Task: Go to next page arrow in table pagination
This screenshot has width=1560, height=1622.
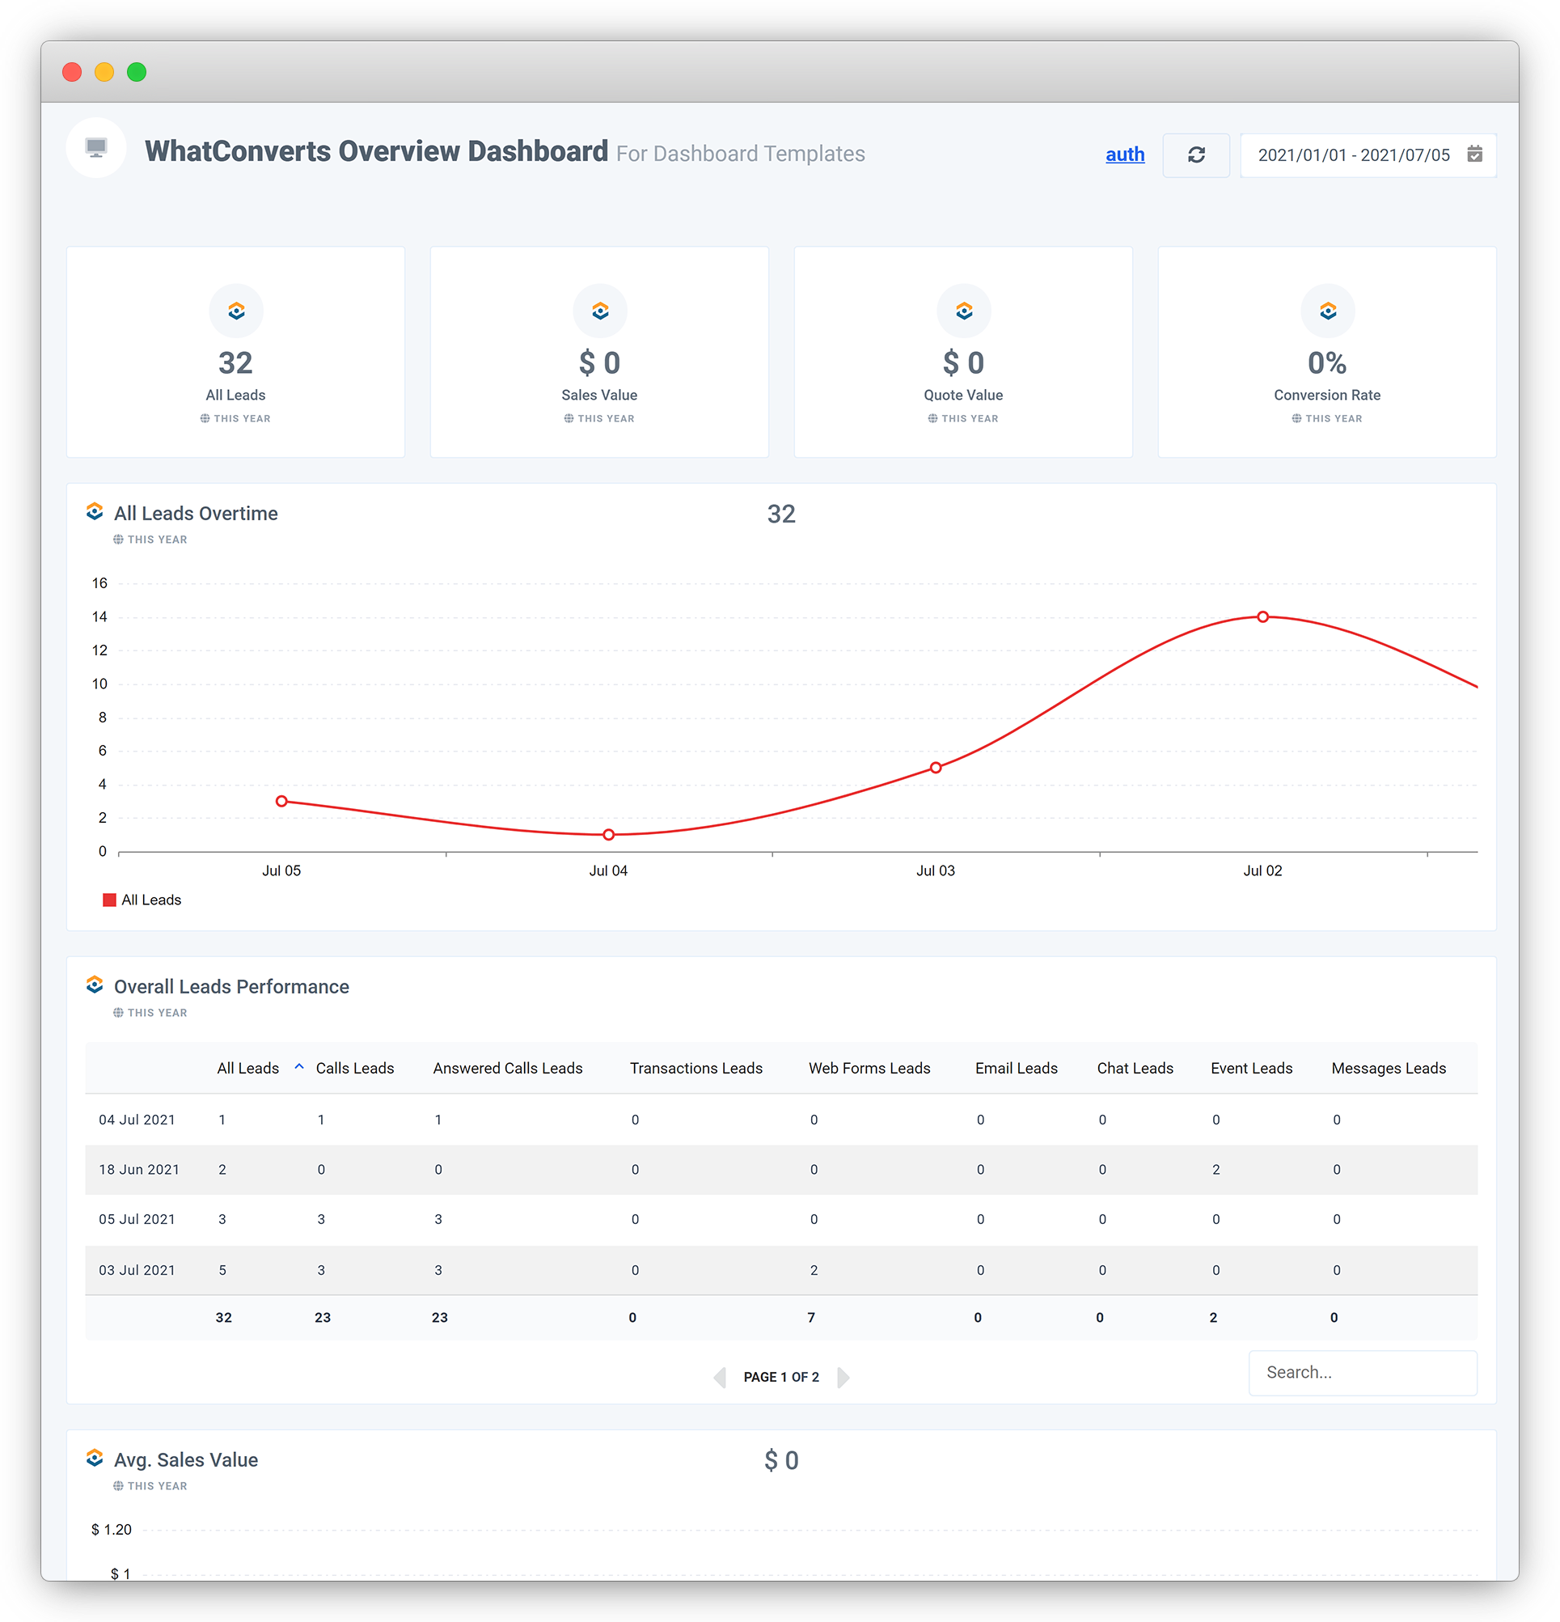Action: tap(843, 1377)
